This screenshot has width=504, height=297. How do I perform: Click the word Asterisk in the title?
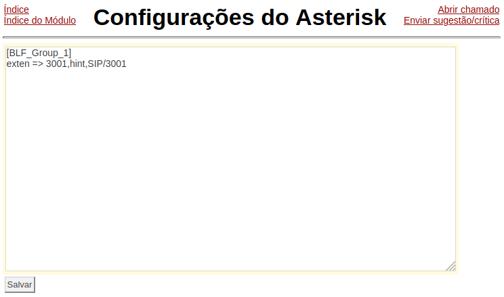(341, 18)
